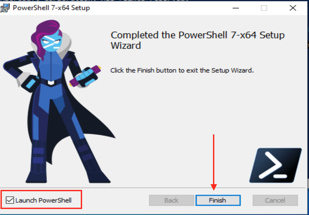309x215 pixels.
Task: Click the installer icon in the title bar
Action: 5,8
